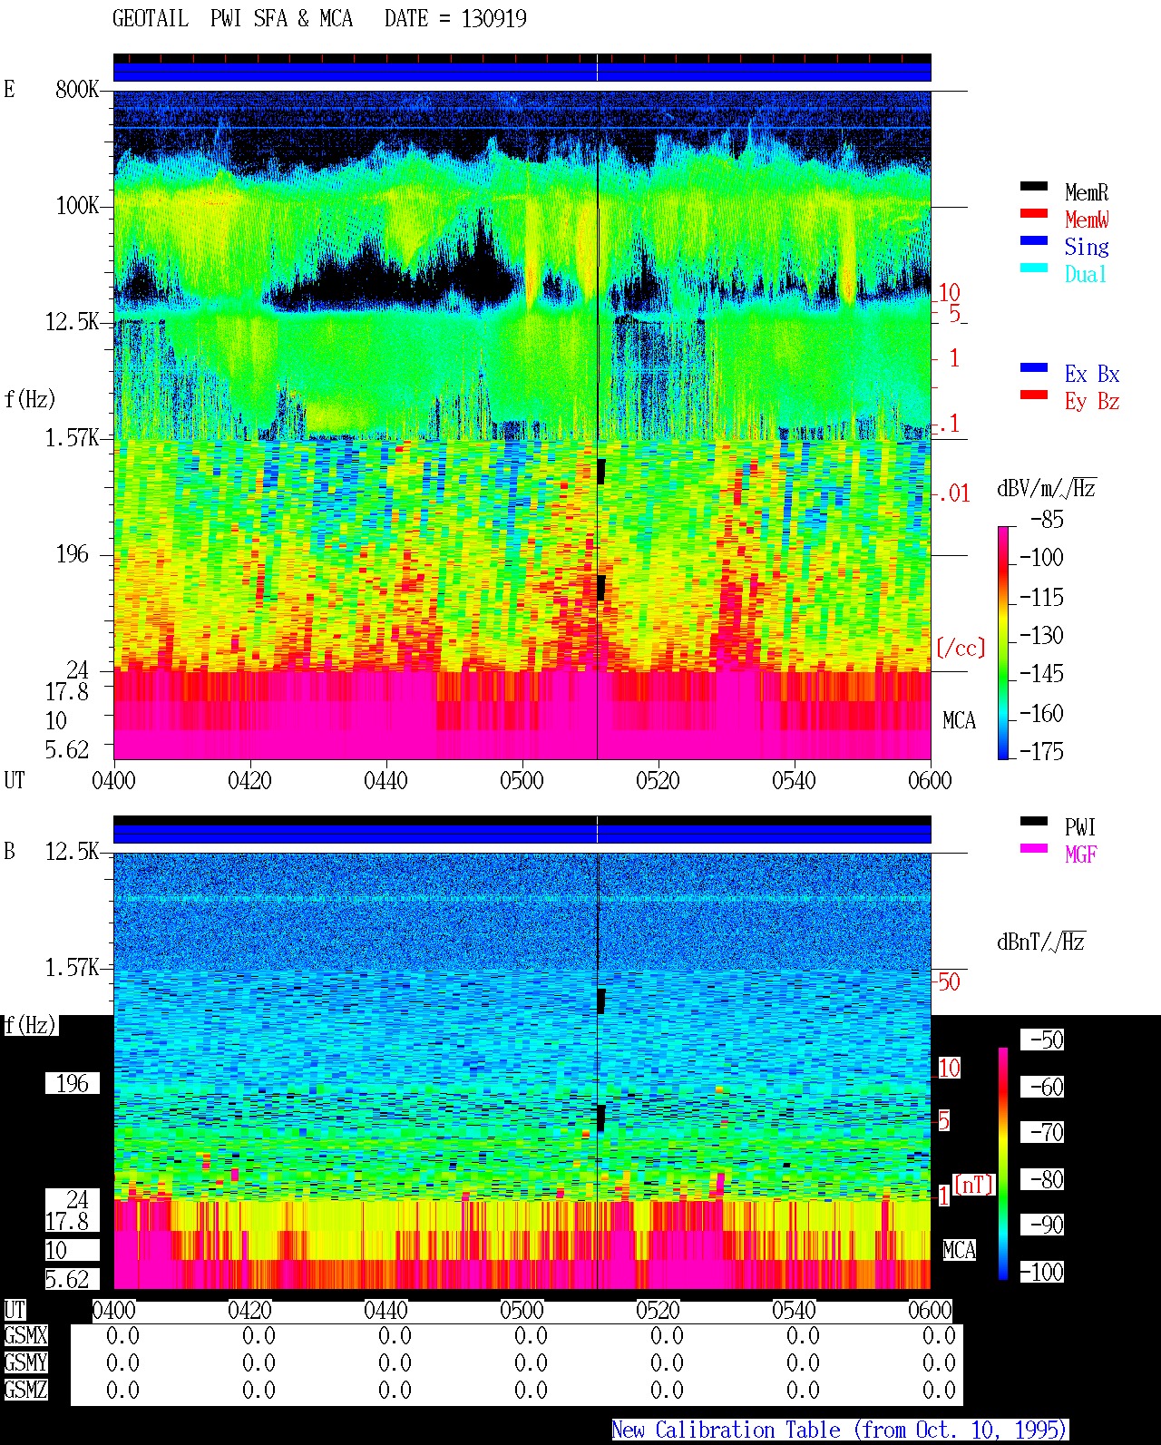1161x1445 pixels.
Task: Click the black PWI legend swatch
Action: pos(1034,821)
